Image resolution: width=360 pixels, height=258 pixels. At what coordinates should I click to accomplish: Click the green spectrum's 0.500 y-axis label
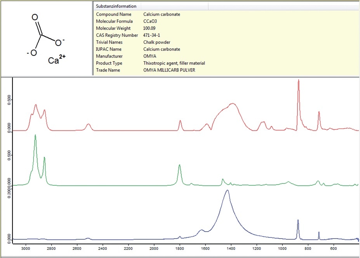[9, 155]
